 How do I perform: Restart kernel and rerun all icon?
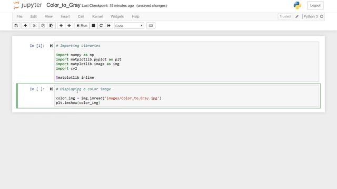109,26
